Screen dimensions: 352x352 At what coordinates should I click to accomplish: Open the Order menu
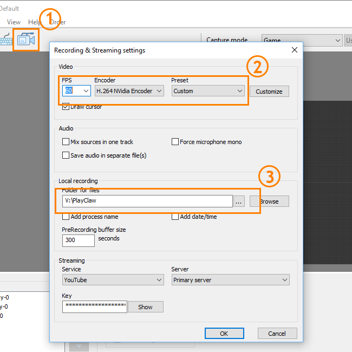pos(58,22)
